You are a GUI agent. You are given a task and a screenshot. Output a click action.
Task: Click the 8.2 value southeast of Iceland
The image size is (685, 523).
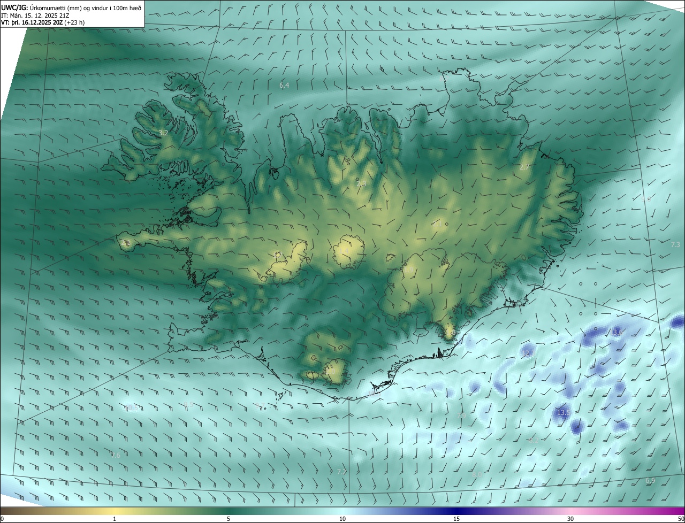(x=534, y=440)
